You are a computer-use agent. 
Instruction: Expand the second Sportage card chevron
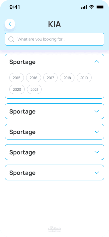point(97,111)
